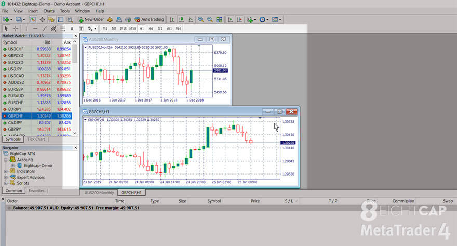
Task: Open the Tools menu
Action: coord(65,11)
